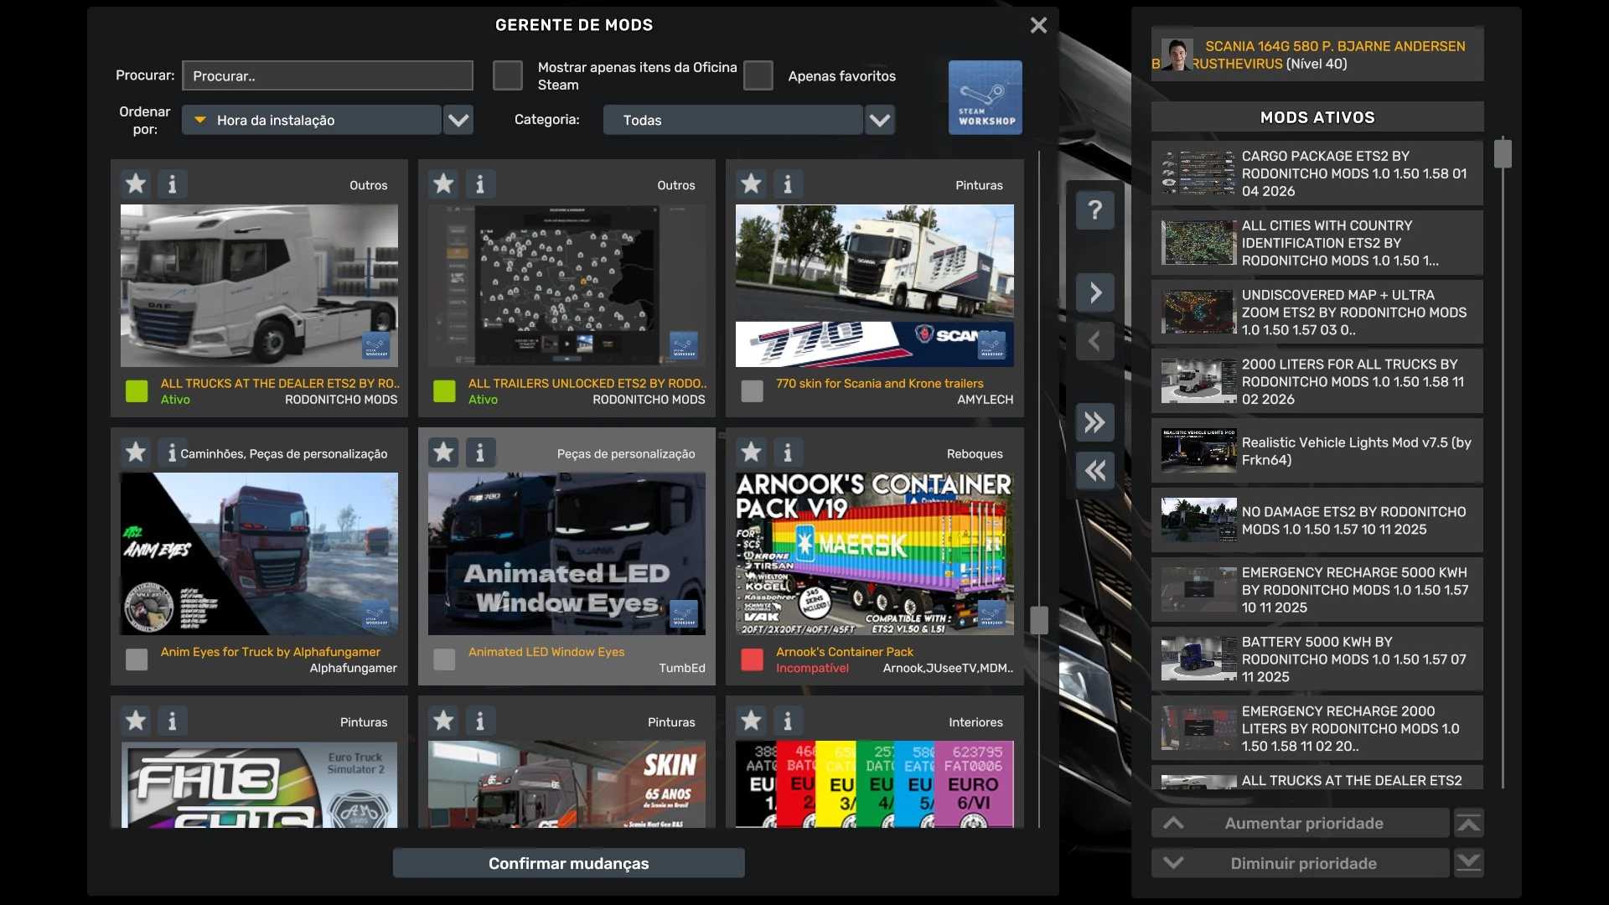Enable show only Steam Workshop items checkbox
1609x905 pixels.
[507, 75]
